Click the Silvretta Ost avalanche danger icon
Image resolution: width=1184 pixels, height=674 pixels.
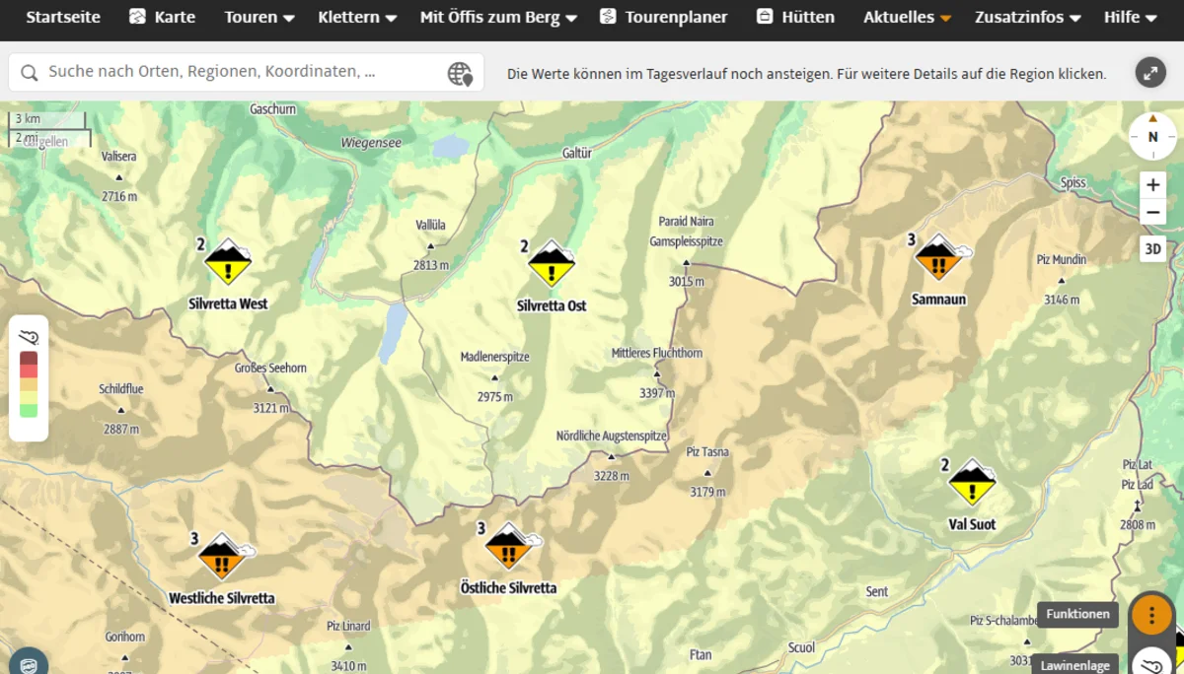[x=551, y=263]
